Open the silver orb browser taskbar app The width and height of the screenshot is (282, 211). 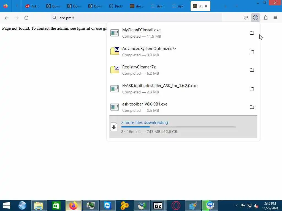coord(142,206)
